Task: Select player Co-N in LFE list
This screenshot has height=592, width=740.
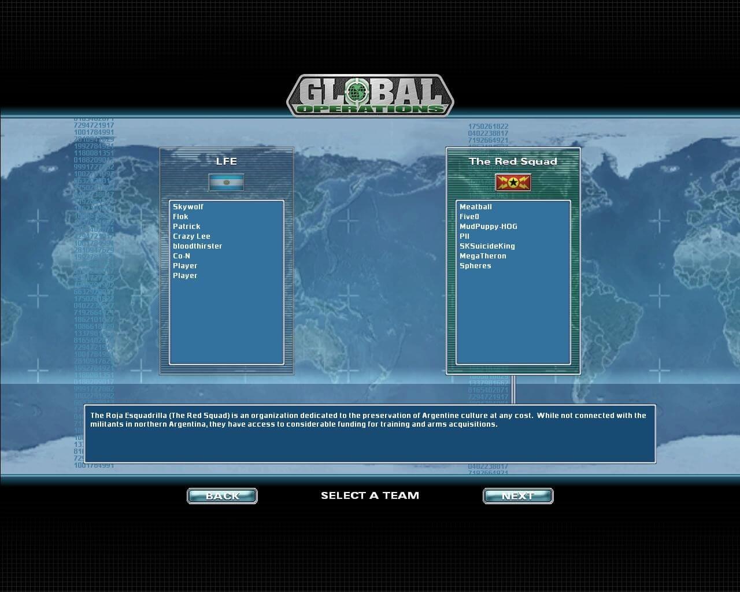Action: tap(182, 256)
